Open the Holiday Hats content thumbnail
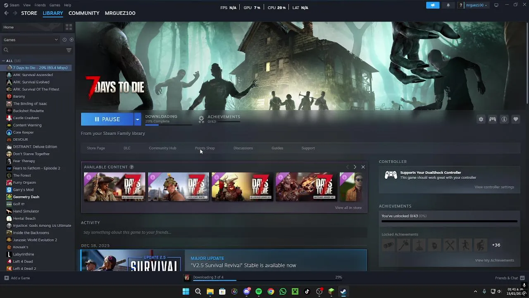Screen dimensions: 529x298 click(x=179, y=187)
